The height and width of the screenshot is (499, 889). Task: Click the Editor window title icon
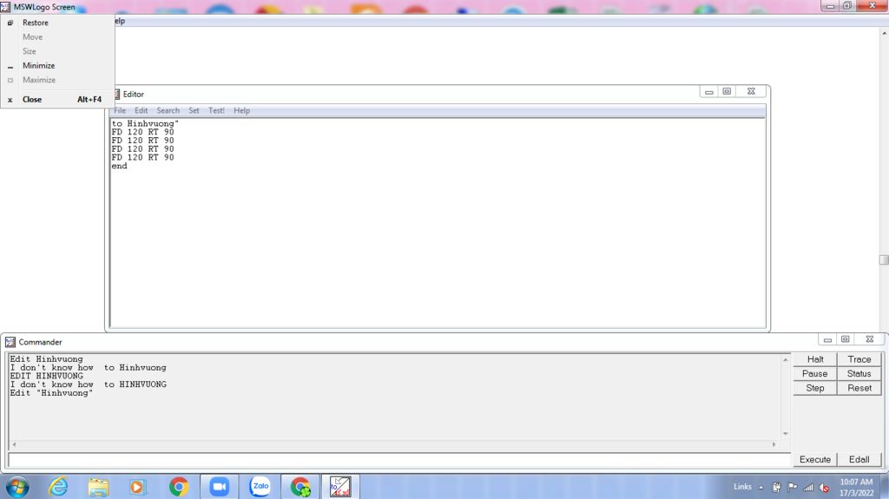116,94
